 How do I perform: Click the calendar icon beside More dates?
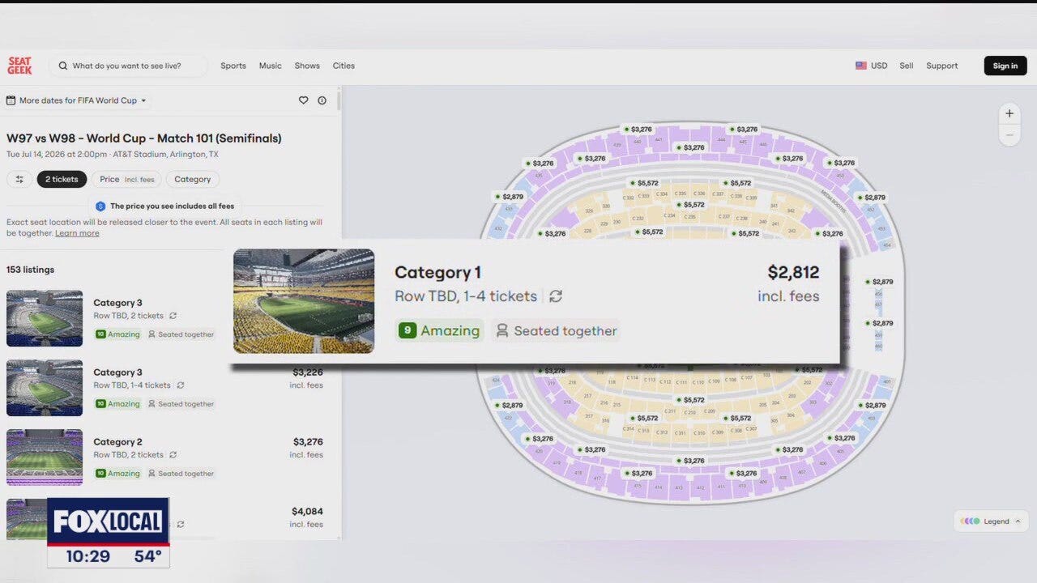[11, 100]
